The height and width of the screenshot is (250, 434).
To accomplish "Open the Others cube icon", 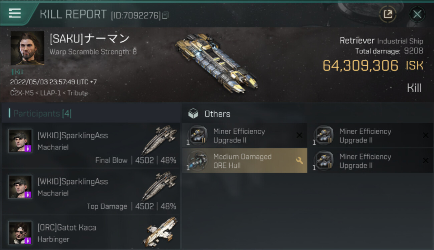I will 193,114.
